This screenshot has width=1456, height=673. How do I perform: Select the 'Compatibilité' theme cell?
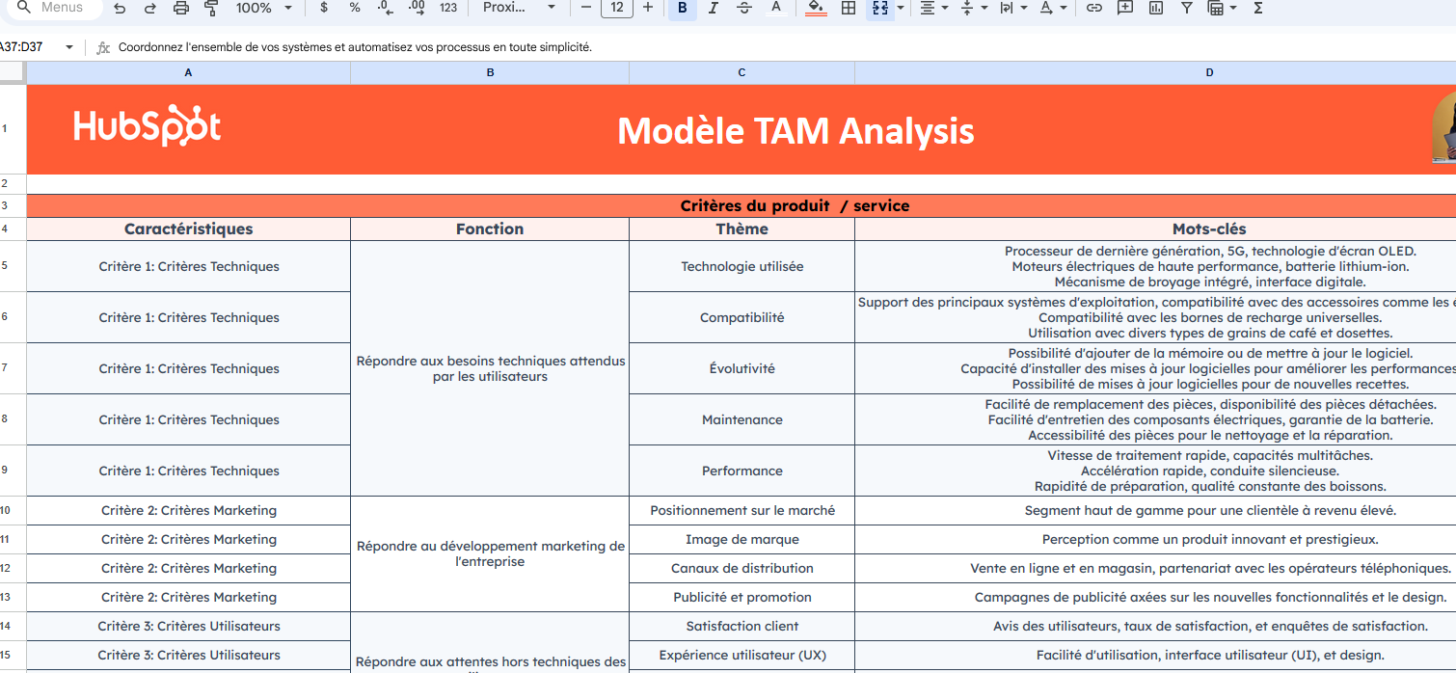[741, 317]
